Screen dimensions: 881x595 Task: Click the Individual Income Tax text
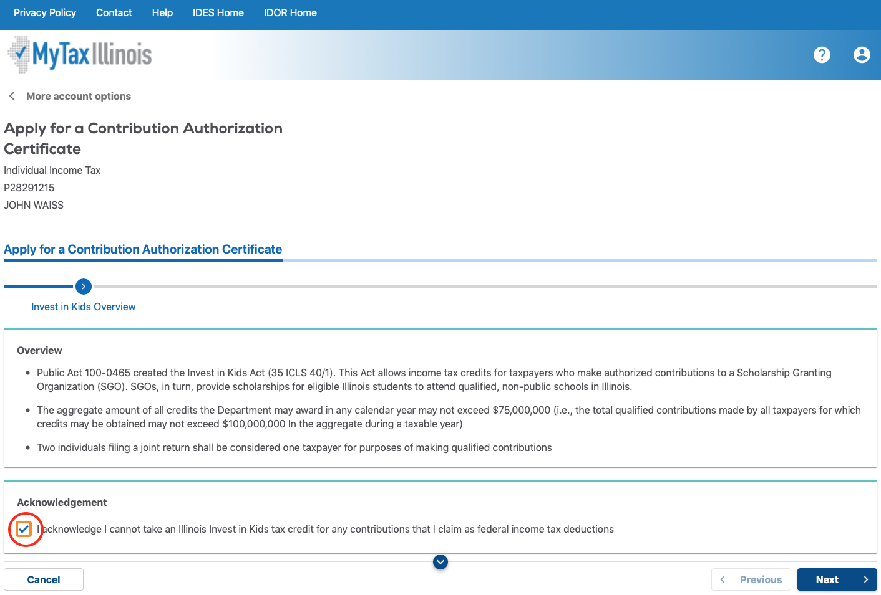[52, 170]
